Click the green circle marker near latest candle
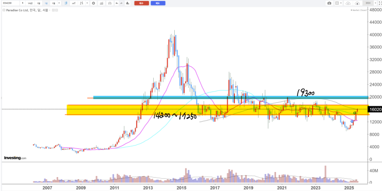 (355, 113)
